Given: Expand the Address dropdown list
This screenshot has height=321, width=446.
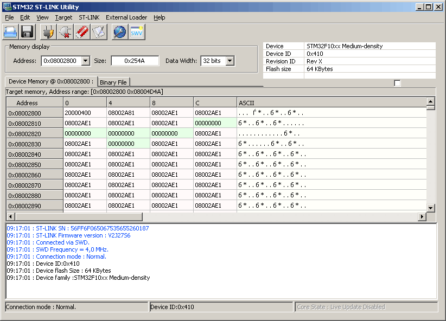Looking at the screenshot, I should [85, 61].
